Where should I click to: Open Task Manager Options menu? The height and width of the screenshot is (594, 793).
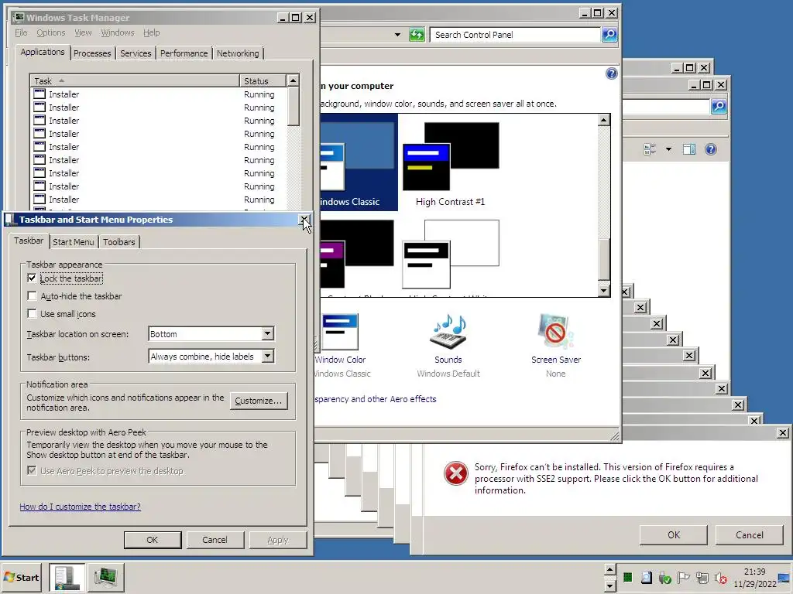pos(50,32)
